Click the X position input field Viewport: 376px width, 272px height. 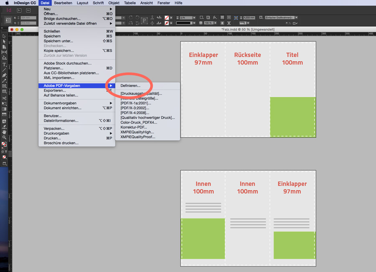(28, 18)
